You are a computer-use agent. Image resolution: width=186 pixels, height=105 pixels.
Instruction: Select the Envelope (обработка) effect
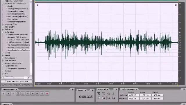click(x=16, y=14)
